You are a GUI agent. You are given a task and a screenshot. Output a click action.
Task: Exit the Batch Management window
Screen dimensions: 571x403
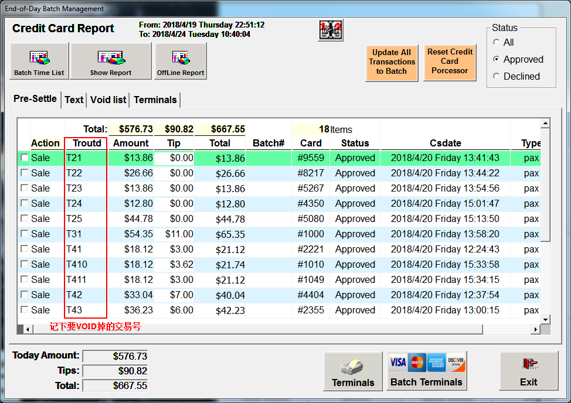pos(528,371)
